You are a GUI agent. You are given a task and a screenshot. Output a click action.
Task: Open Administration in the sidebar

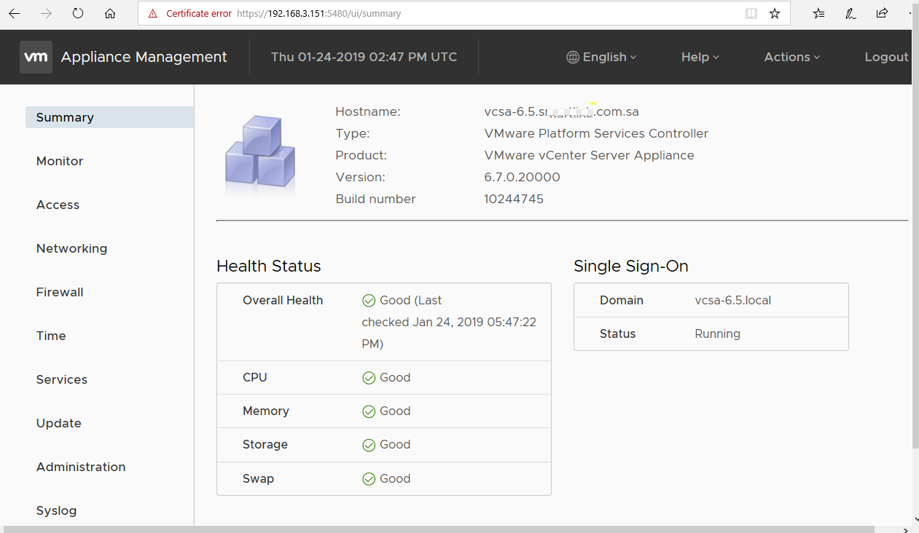tap(81, 467)
